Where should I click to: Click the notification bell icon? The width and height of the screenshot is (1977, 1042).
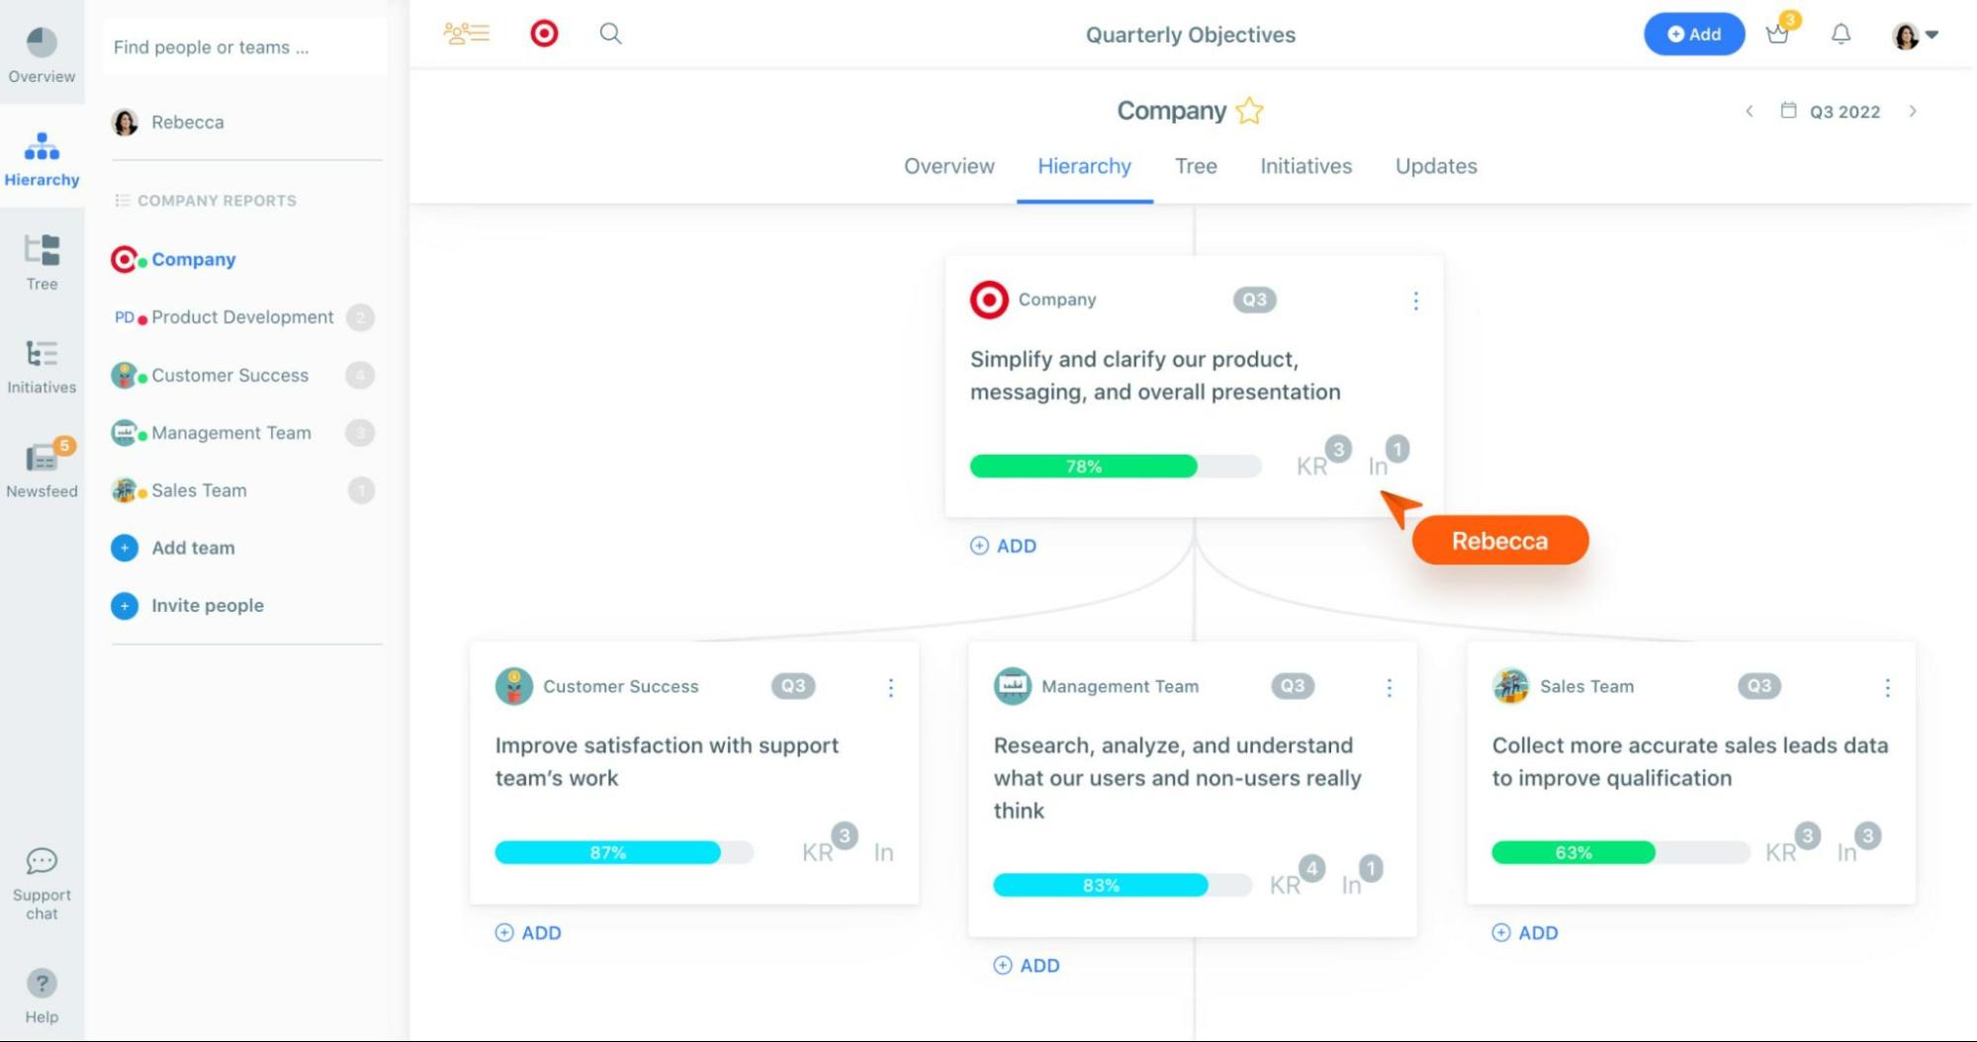point(1841,35)
